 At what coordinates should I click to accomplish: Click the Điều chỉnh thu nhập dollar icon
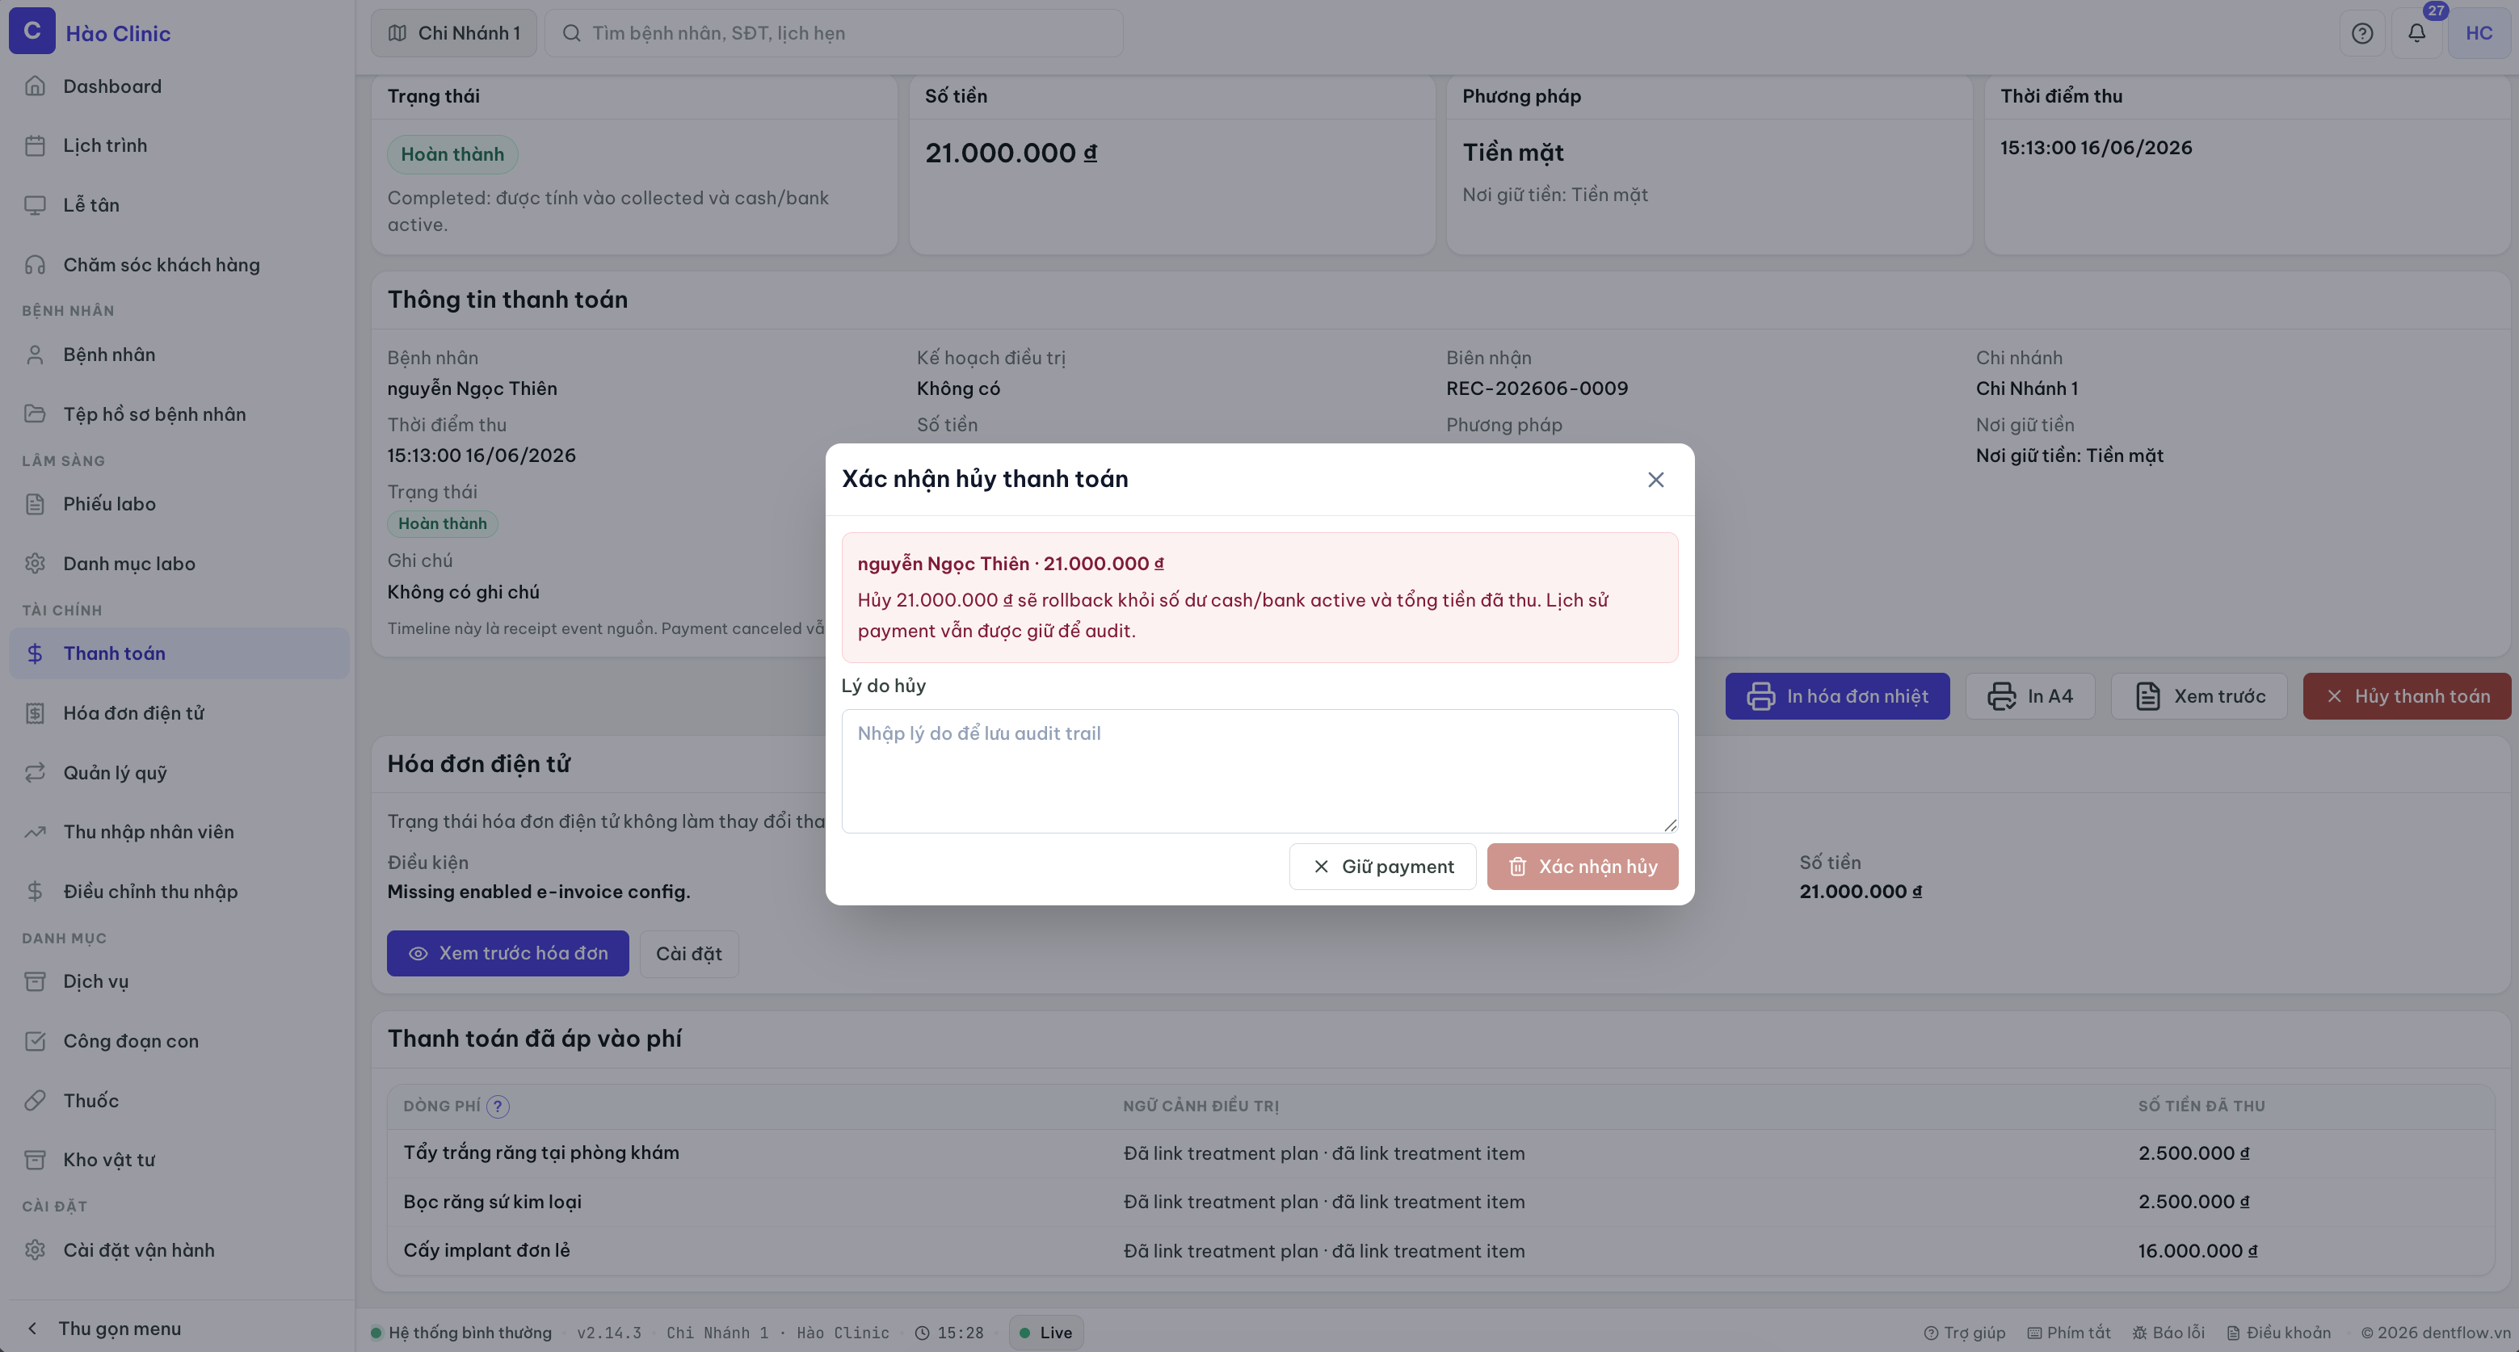[36, 892]
